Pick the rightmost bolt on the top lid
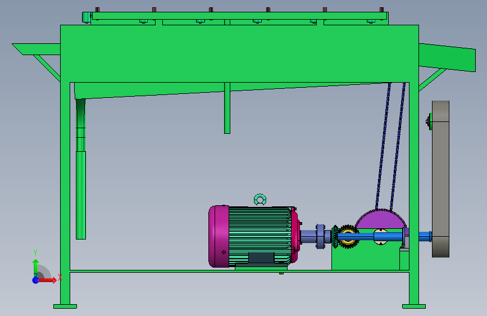This screenshot has height=316, width=487. (x=381, y=10)
